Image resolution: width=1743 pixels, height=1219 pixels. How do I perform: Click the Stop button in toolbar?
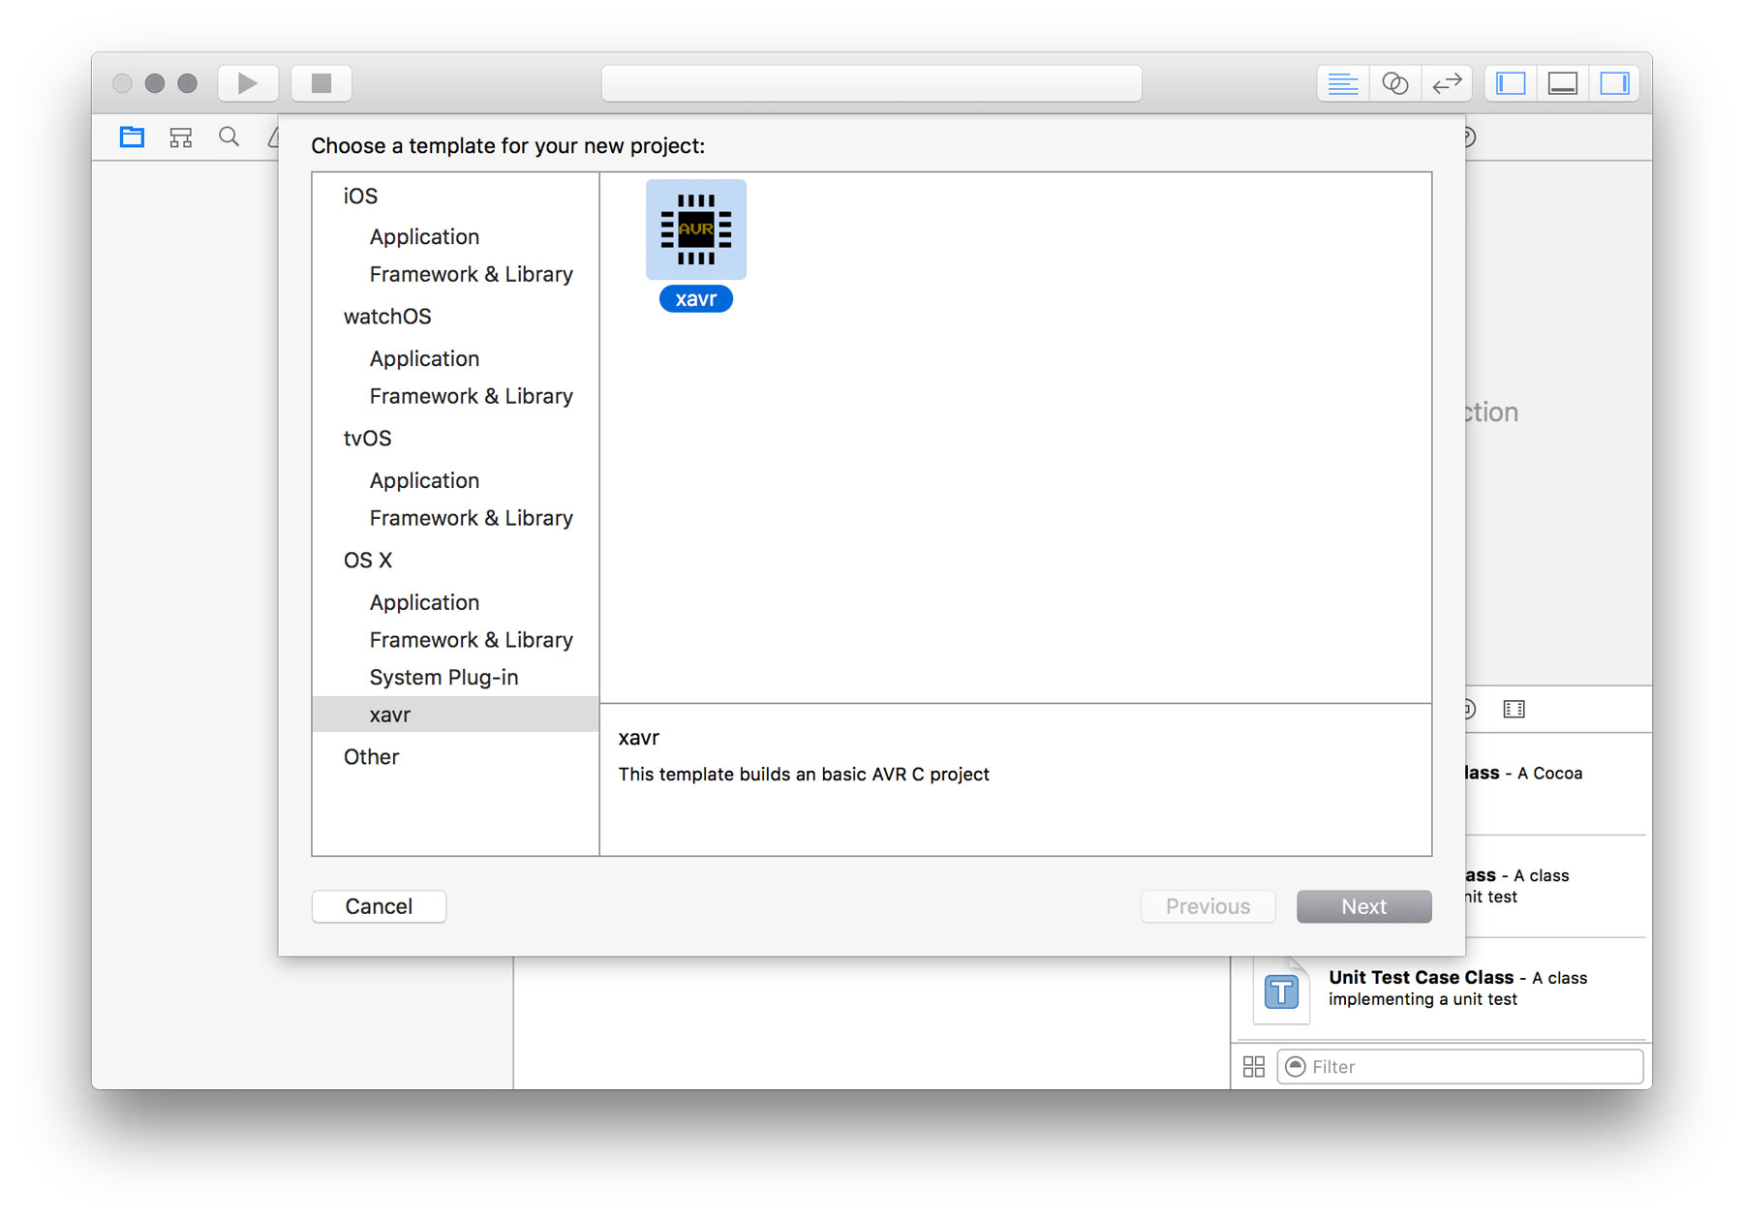click(x=321, y=83)
